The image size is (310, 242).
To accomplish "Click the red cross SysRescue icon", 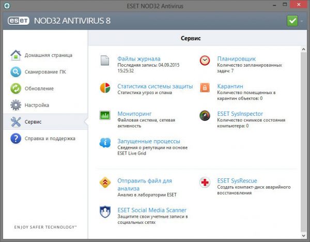I will click(x=205, y=182).
